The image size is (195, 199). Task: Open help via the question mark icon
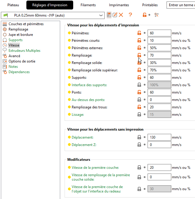coord(130,15)
